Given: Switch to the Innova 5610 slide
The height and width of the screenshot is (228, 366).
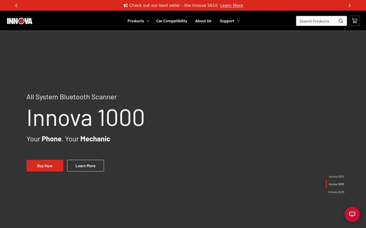Looking at the screenshot, I should 336,177.
